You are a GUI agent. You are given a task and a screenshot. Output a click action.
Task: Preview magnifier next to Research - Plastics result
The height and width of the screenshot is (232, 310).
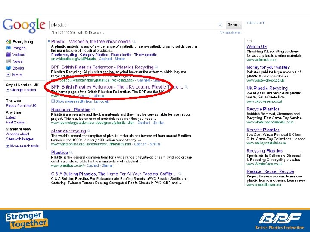point(93,110)
